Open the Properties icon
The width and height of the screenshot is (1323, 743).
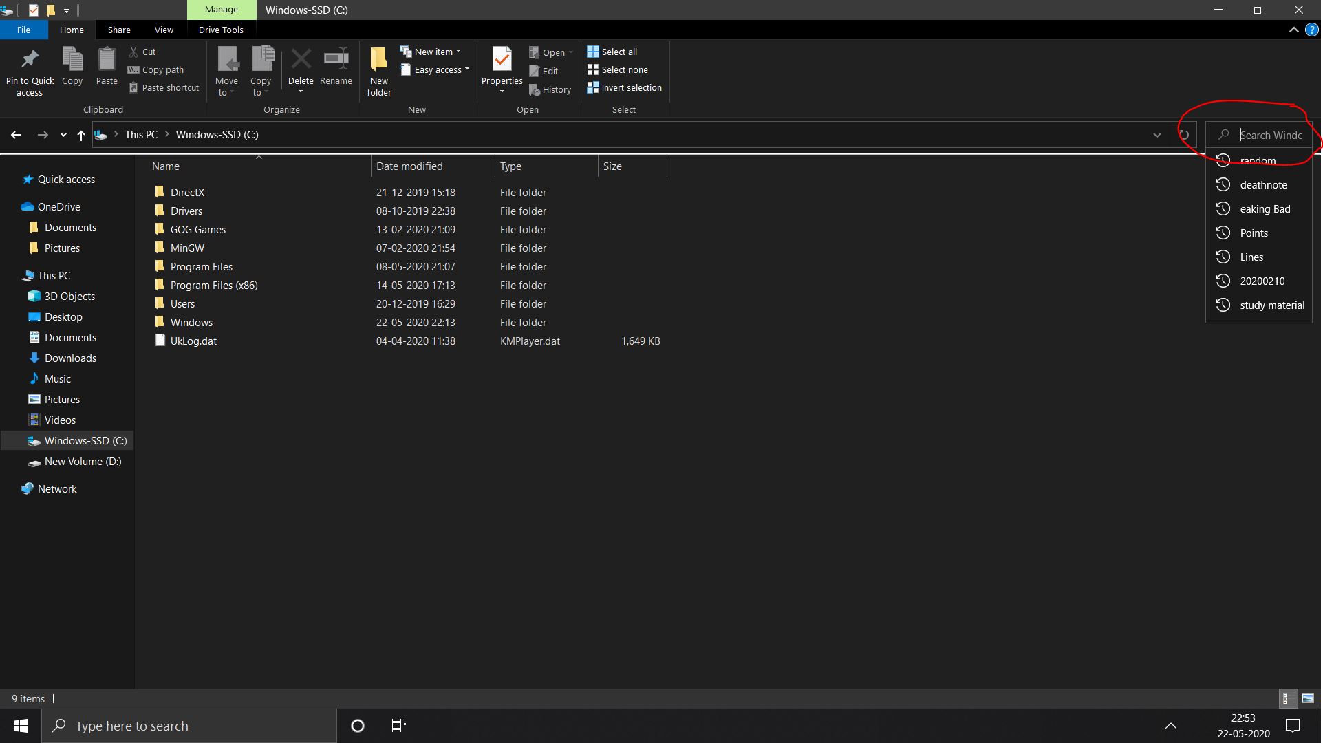[502, 60]
